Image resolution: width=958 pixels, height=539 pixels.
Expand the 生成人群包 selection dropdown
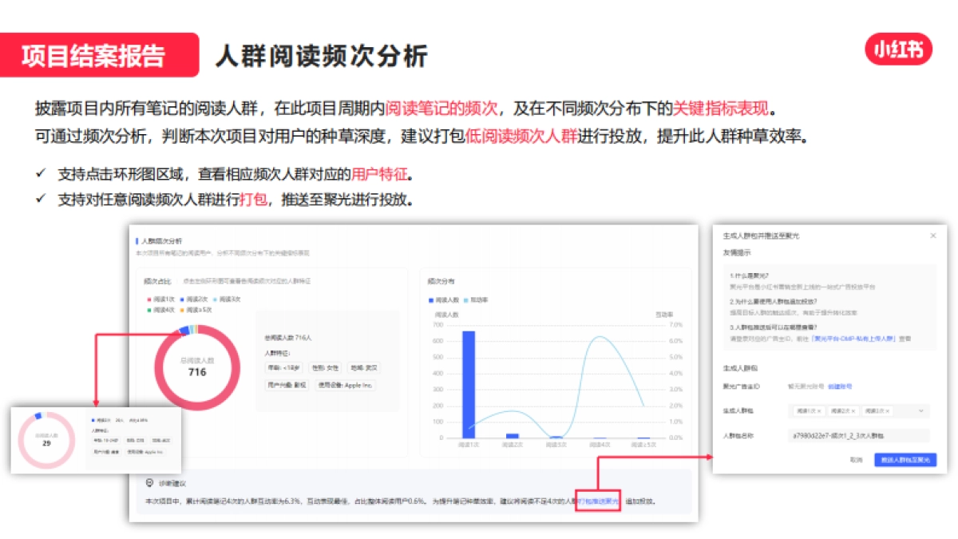click(920, 410)
